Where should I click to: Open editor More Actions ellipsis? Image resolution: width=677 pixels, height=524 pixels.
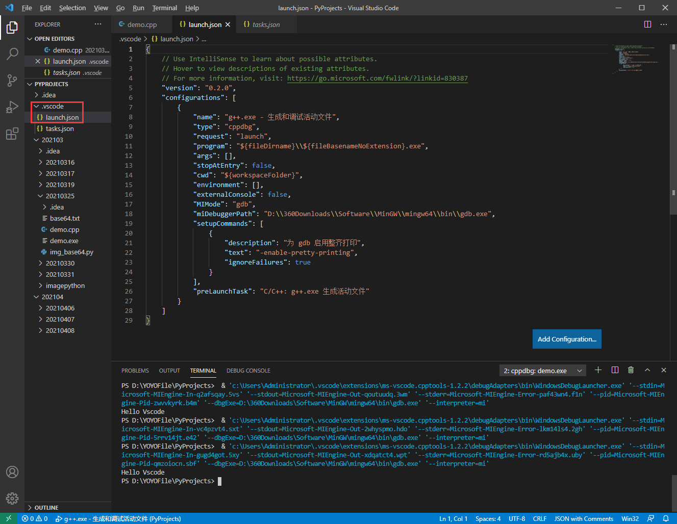pyautogui.click(x=664, y=24)
